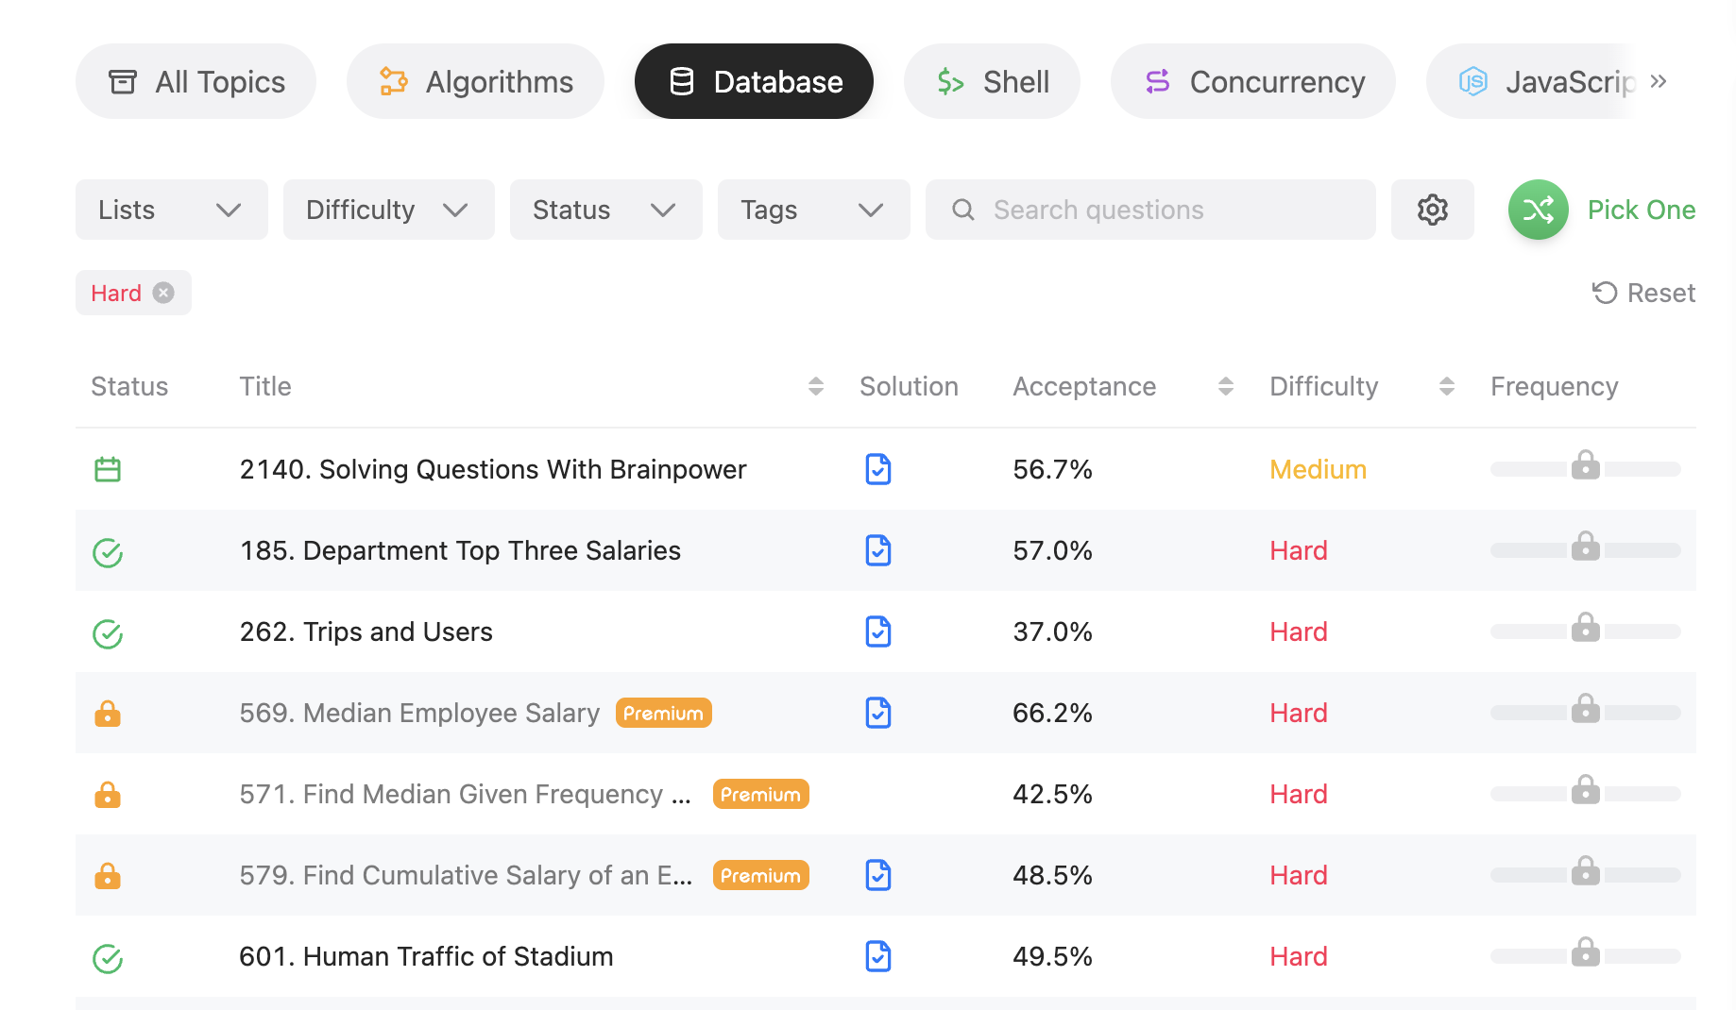Screen dimensions: 1736x1010
Task: Select the Shell topic tab
Action: [x=992, y=81]
